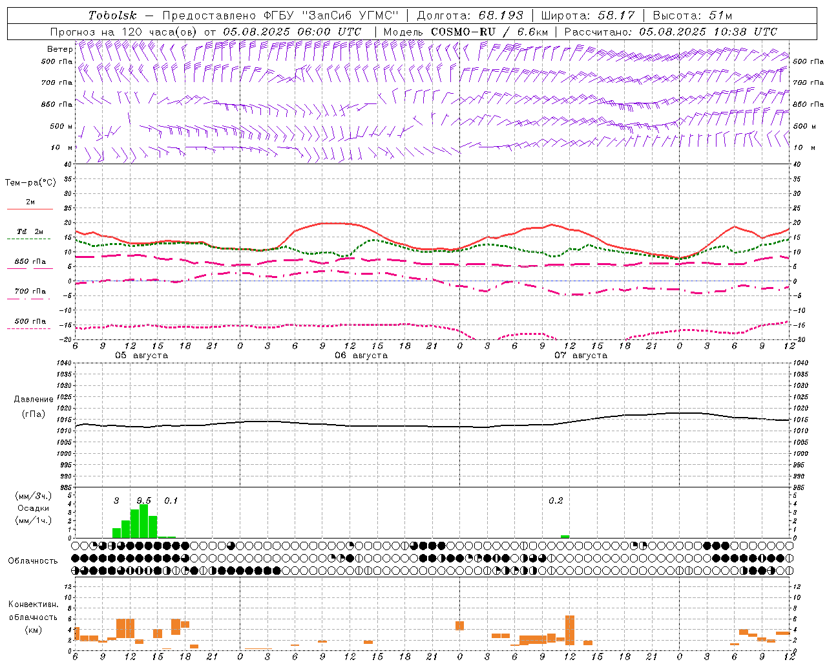Click the Облачность cloudiness label
This screenshot has width=827, height=662.
coord(33,561)
